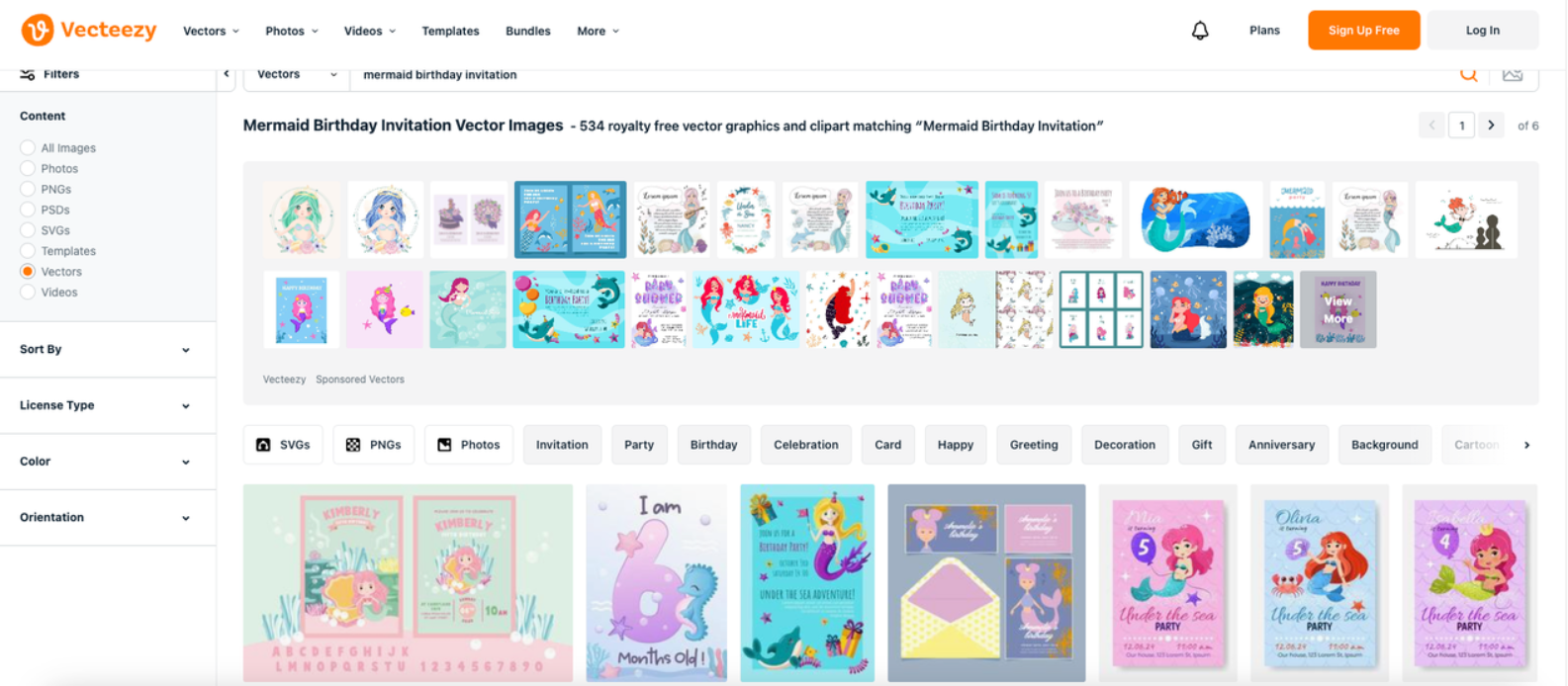This screenshot has height=686, width=1568.
Task: Select the PNGs content radio button
Action: [28, 189]
